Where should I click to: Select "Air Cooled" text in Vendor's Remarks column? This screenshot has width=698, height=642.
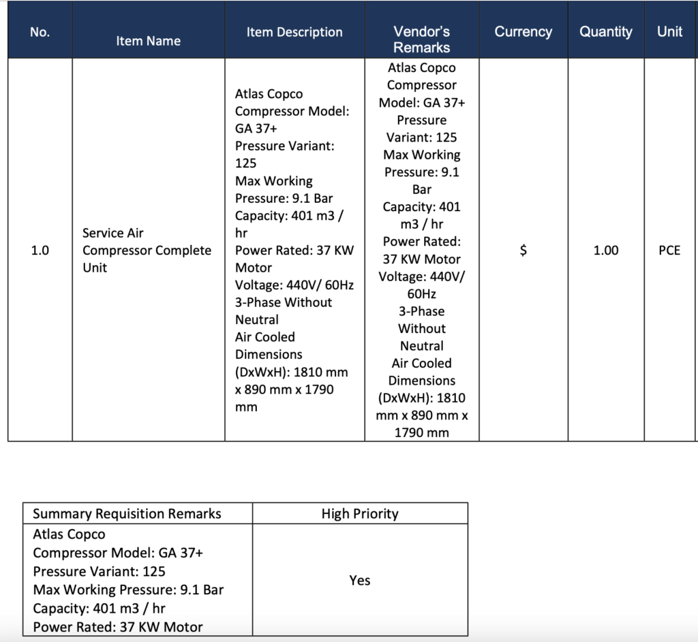tap(421, 364)
